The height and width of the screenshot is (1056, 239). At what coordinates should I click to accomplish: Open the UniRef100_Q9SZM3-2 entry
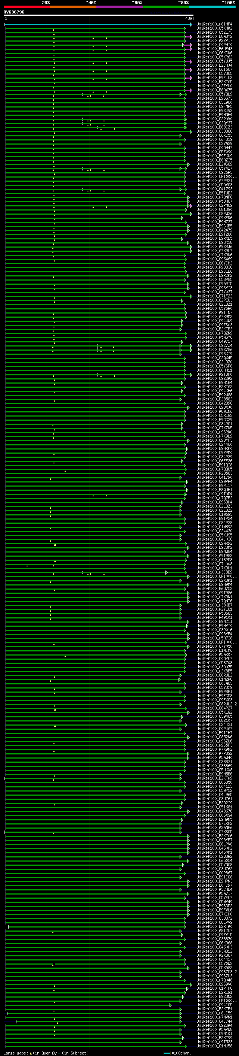pos(217,972)
